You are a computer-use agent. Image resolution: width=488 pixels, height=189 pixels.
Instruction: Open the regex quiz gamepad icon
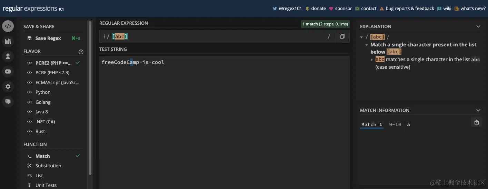point(8,71)
